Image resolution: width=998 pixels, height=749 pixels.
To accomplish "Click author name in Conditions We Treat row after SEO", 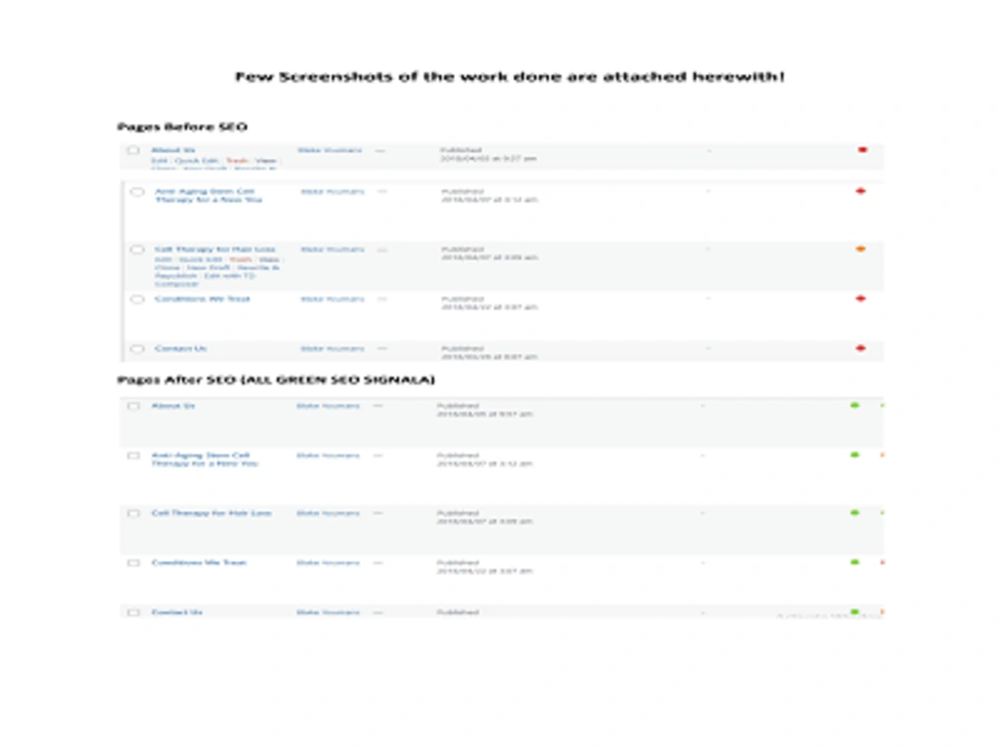I will pos(327,562).
